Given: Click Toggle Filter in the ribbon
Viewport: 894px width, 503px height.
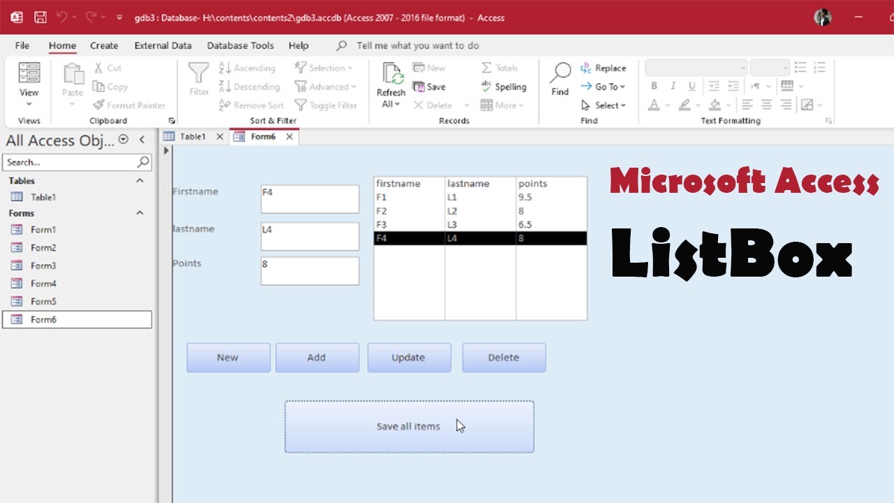Looking at the screenshot, I should click(325, 105).
